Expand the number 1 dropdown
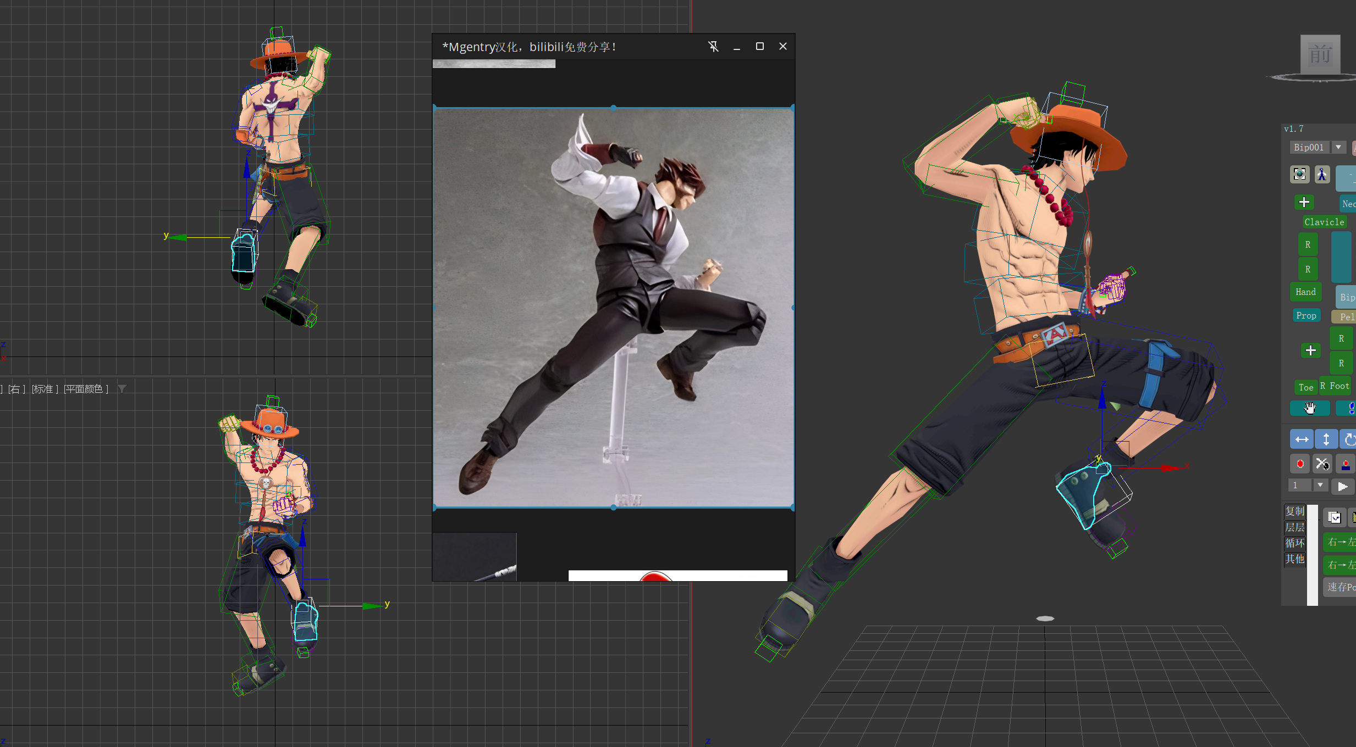Screen dimensions: 1356x747 1320,486
